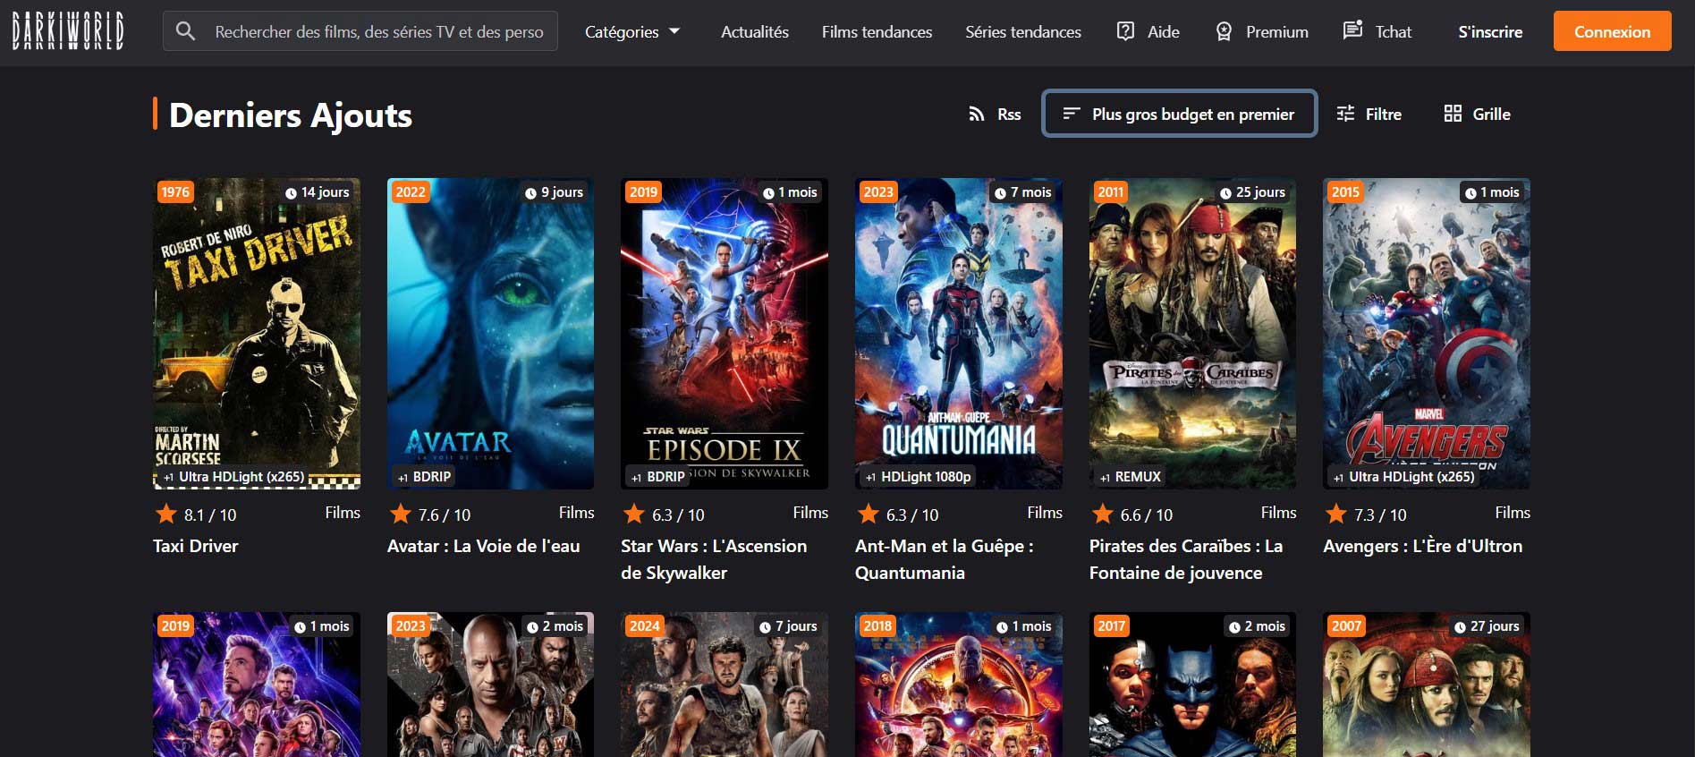
Task: Open the Premium page
Action: point(1262,31)
